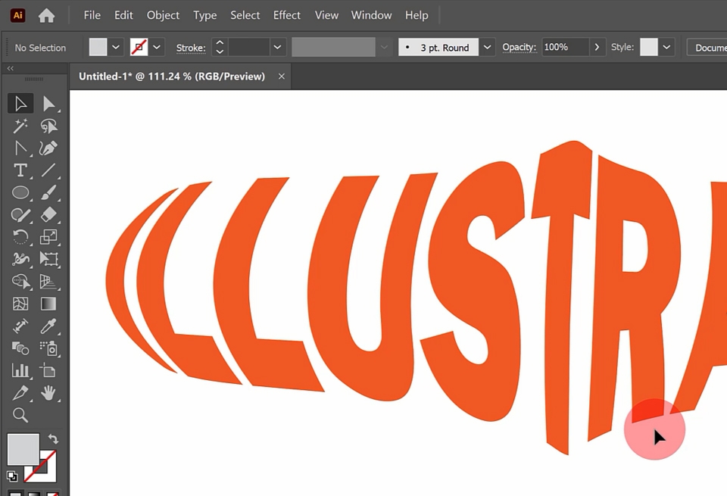Viewport: 727px width, 496px height.
Task: Expand the stroke color dropdown arrow
Action: tap(158, 47)
